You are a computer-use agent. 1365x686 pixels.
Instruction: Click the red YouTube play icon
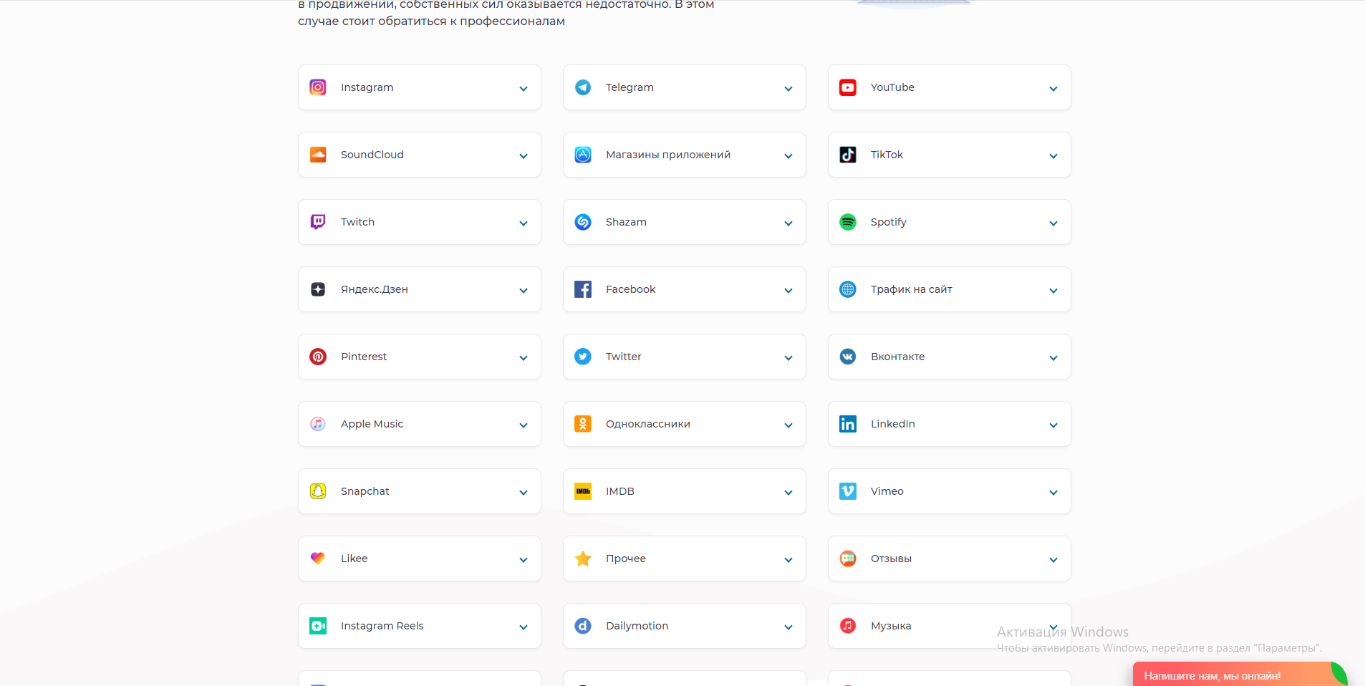click(x=848, y=87)
